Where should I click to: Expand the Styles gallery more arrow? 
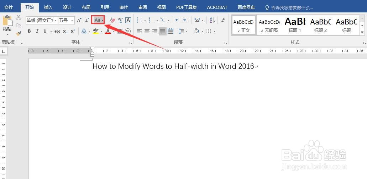click(363, 33)
